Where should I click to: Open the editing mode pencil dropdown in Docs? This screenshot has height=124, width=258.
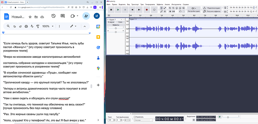(x=73, y=26)
